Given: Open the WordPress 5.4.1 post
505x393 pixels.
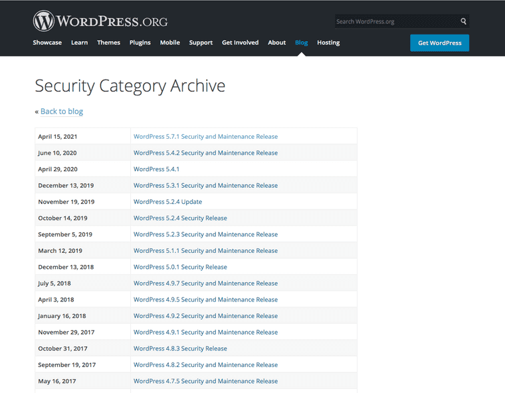Looking at the screenshot, I should pos(156,169).
